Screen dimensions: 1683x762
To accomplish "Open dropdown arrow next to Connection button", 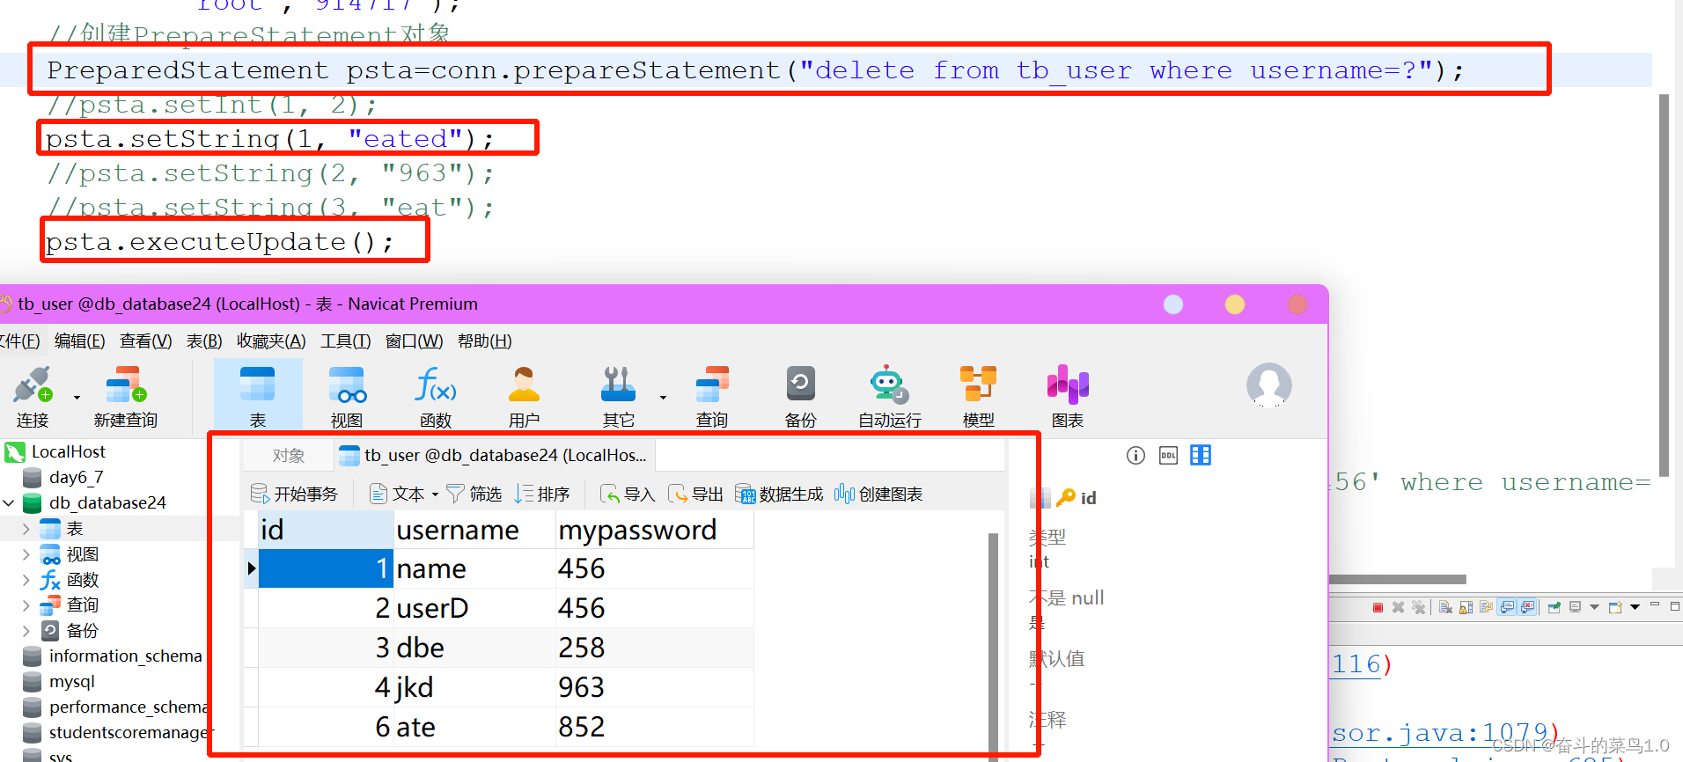I will click(77, 398).
